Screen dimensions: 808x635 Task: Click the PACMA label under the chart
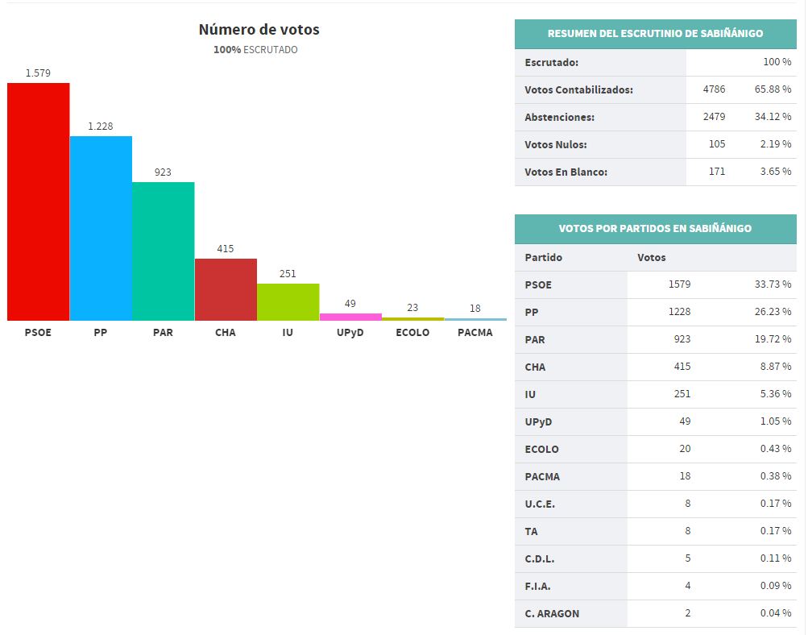pyautogui.click(x=475, y=333)
